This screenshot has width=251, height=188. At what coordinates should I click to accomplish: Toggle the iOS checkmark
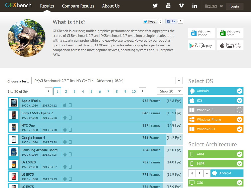[239, 101]
